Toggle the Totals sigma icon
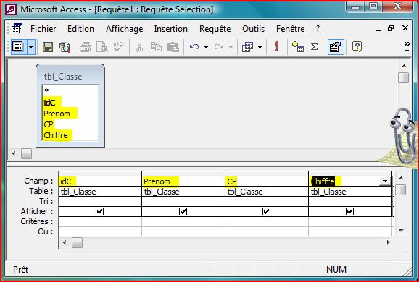Viewport: 419px width, 282px height. (x=315, y=47)
